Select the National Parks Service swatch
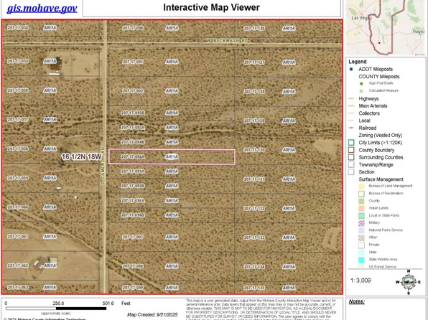The height and width of the screenshot is (320, 428). pyautogui.click(x=361, y=230)
